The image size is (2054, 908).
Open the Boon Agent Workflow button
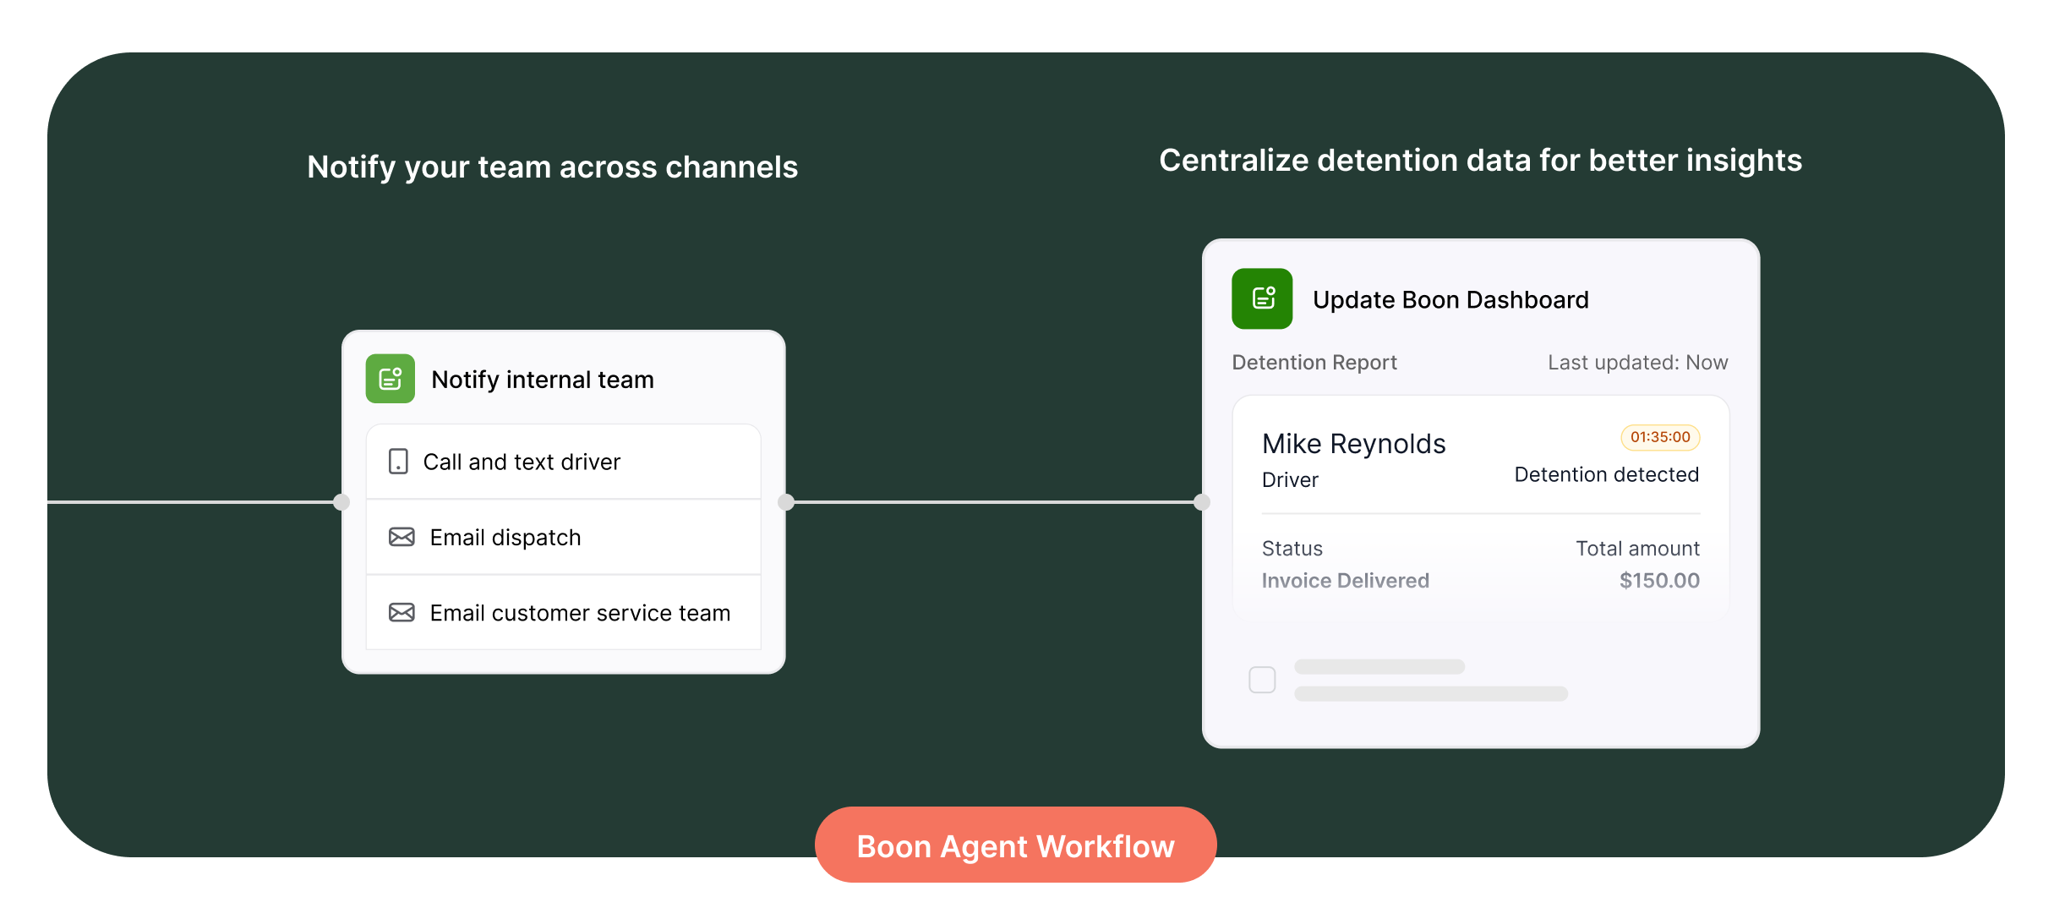[1015, 845]
